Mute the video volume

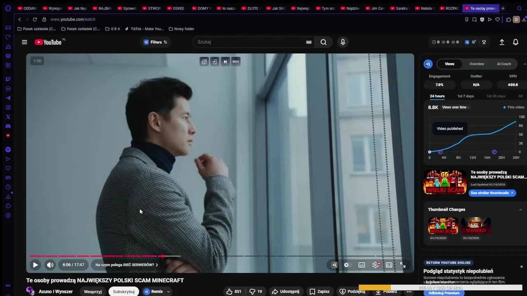[50, 265]
